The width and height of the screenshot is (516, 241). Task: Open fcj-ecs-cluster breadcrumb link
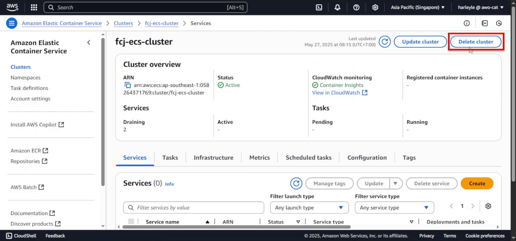[x=162, y=23]
